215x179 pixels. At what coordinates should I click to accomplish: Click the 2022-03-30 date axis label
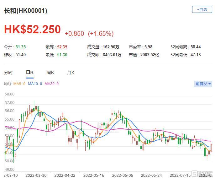36,176
